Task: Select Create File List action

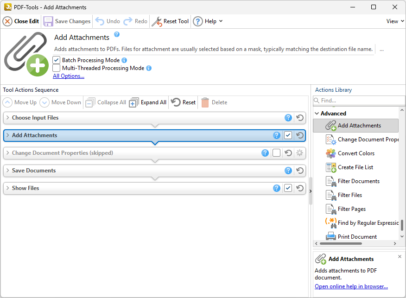Action: pos(355,167)
